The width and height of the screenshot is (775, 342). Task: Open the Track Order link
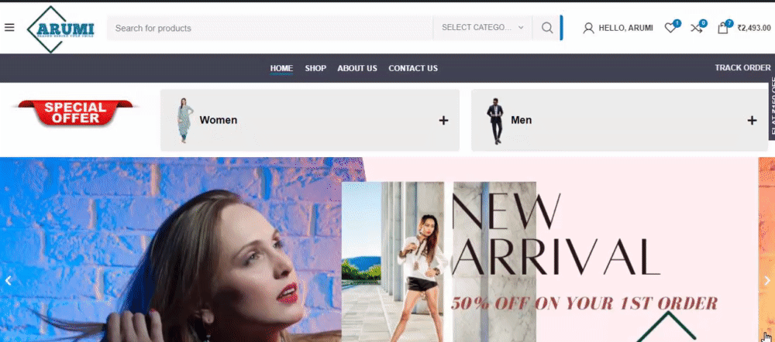point(742,67)
